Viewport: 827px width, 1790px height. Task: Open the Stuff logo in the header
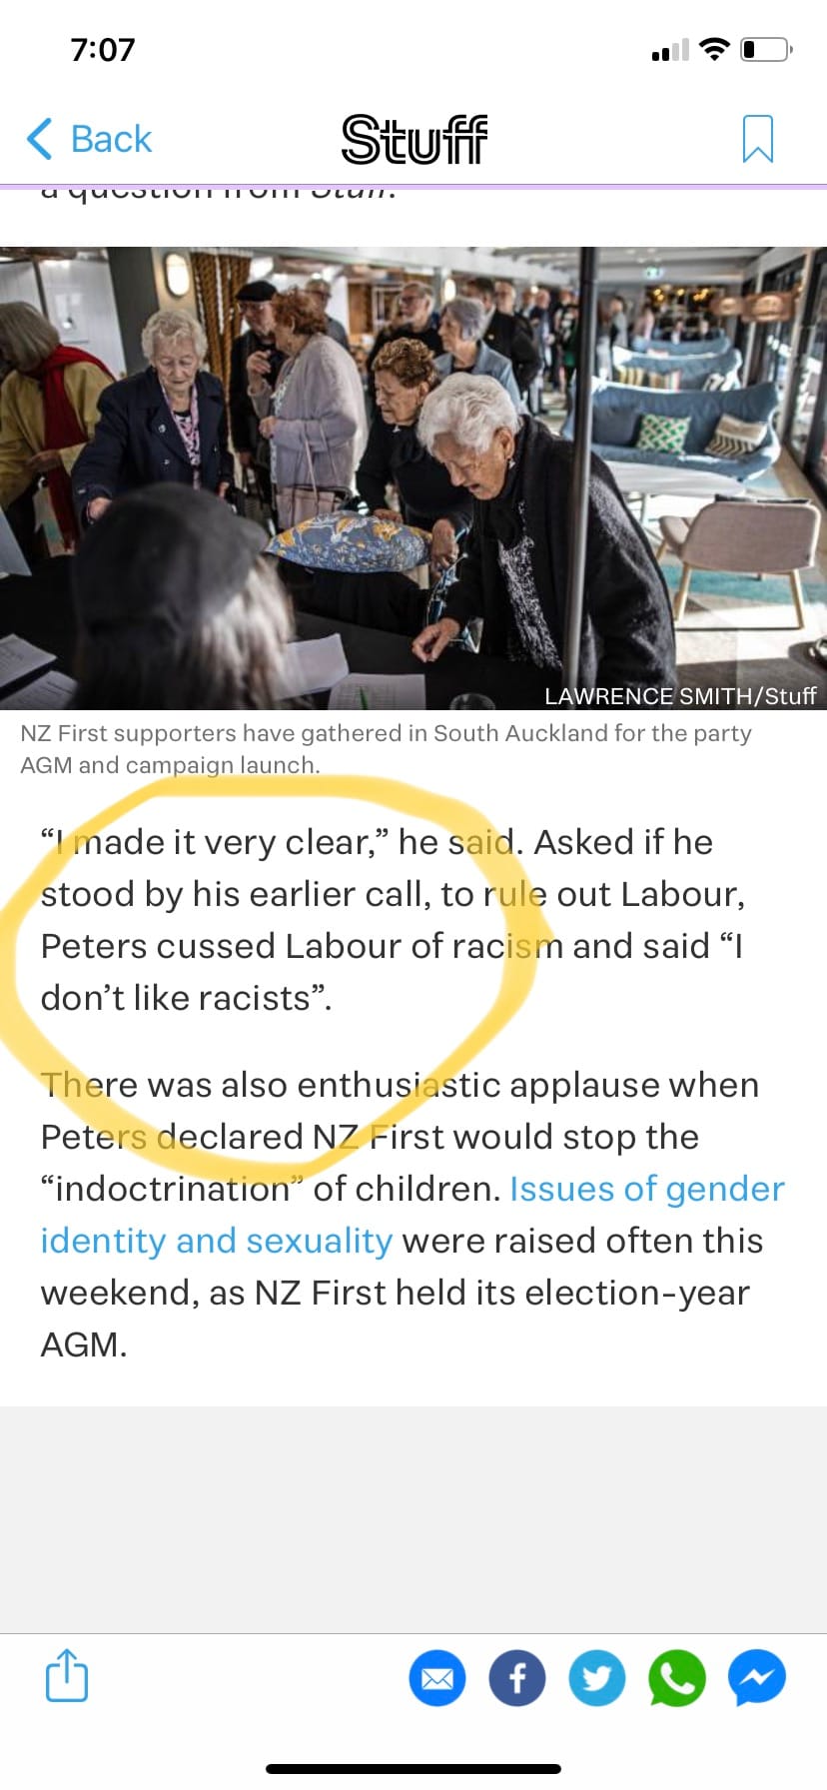[x=414, y=139]
